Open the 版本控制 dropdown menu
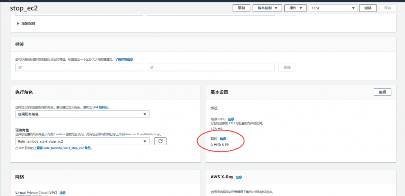 point(267,8)
